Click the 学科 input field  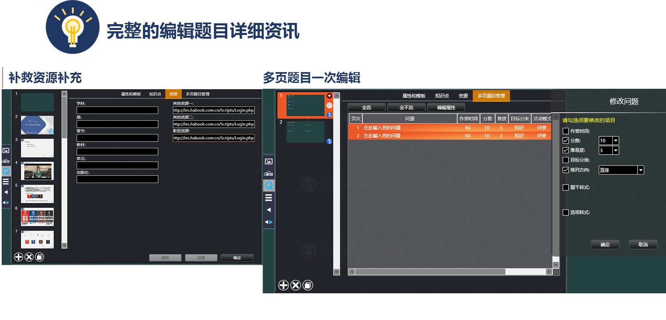[x=117, y=110]
